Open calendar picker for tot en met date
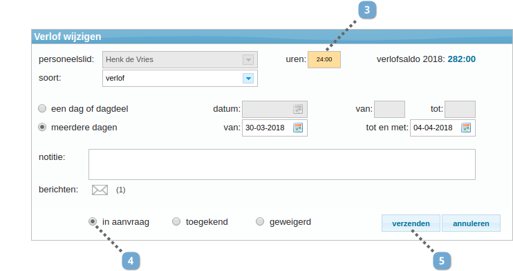 click(466, 128)
